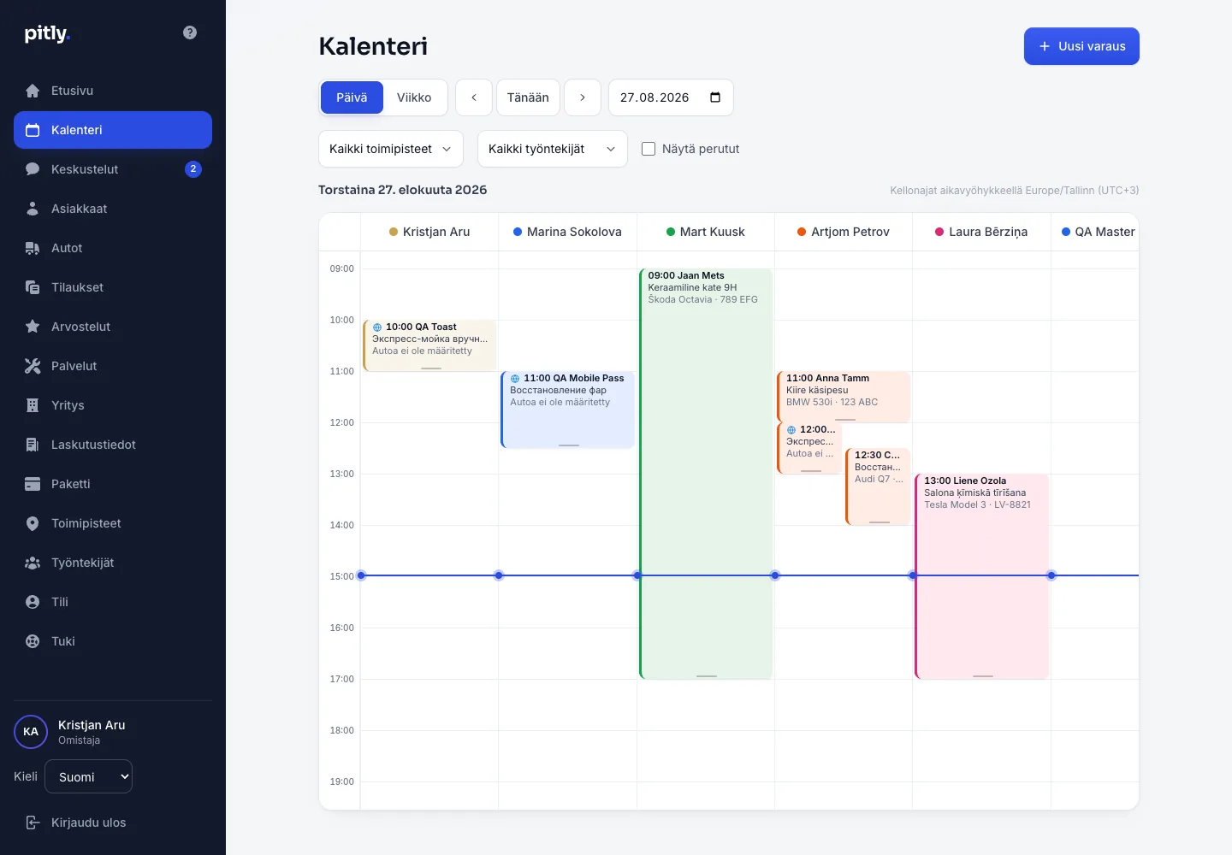
Task: Open the 11:00 QA Mobile Pass booking
Action: click(568, 410)
